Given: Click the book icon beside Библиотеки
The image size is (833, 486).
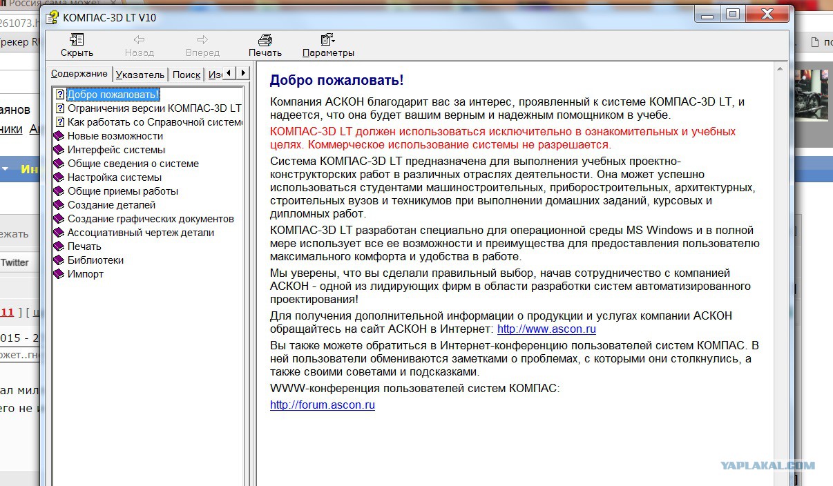Looking at the screenshot, I should click(59, 260).
